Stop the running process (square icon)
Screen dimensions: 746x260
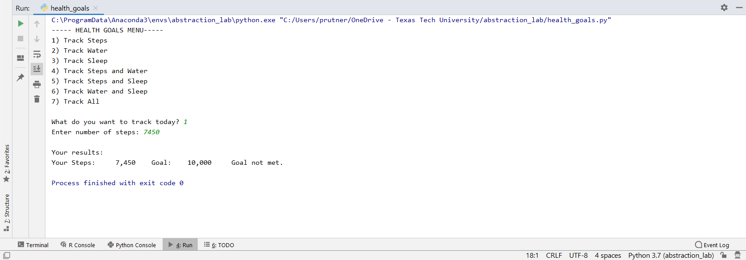tap(20, 39)
